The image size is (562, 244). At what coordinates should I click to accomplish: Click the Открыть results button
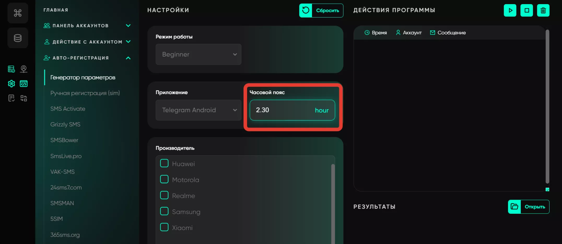tap(529, 207)
